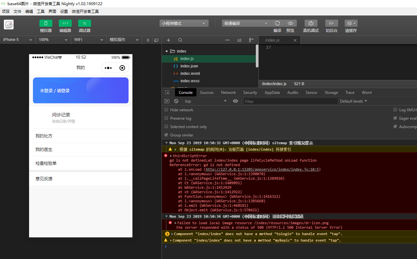Click the console Filter input field
This screenshot has height=259, width=417.
coord(290,101)
